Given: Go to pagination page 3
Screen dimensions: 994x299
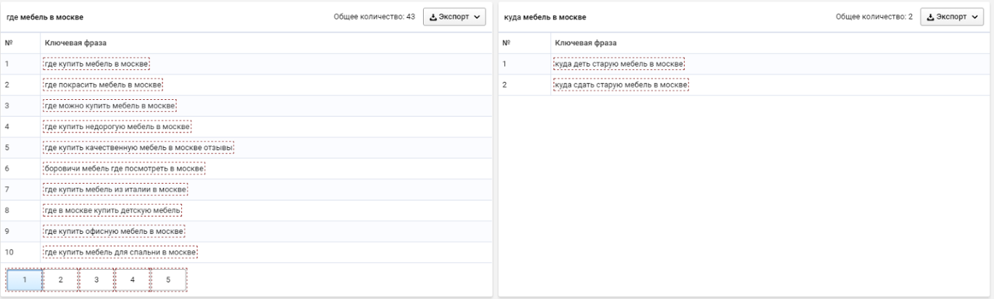Looking at the screenshot, I should (x=97, y=280).
